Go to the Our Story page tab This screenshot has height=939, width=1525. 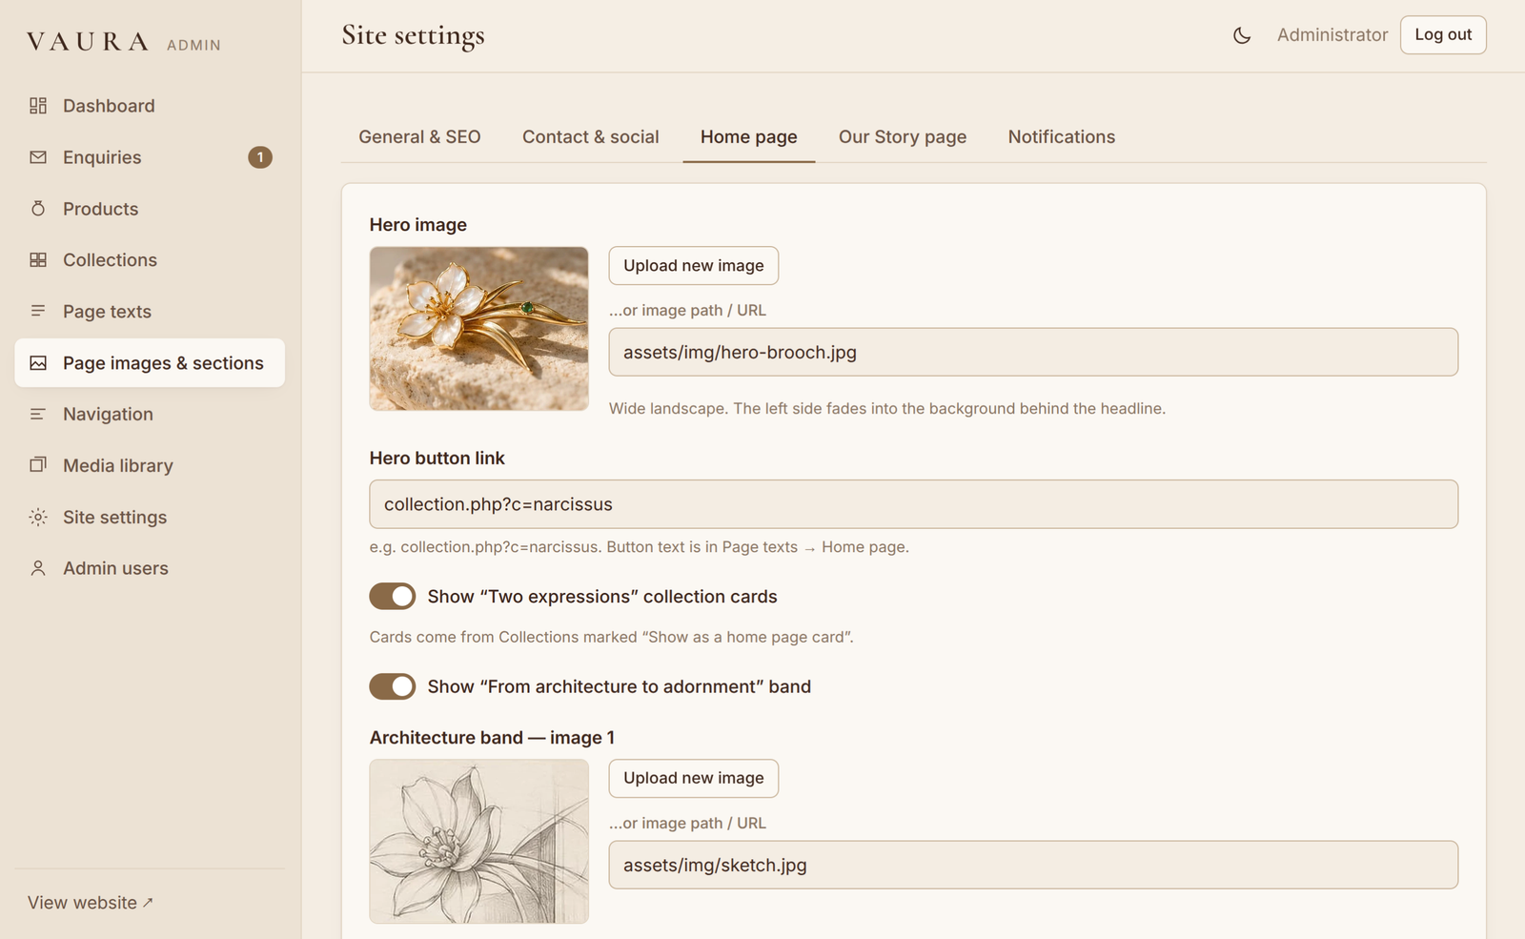point(903,137)
